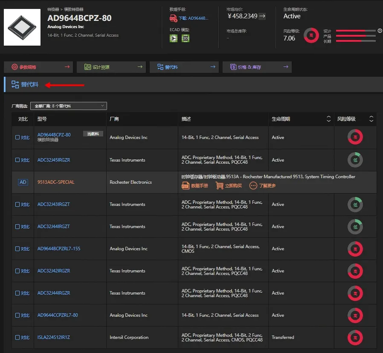Open the manufacturer filter dropdown
Screen dimensions: 383x353
coord(69,106)
